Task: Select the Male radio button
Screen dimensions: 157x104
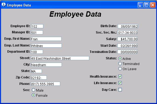Action: (x=33, y=90)
